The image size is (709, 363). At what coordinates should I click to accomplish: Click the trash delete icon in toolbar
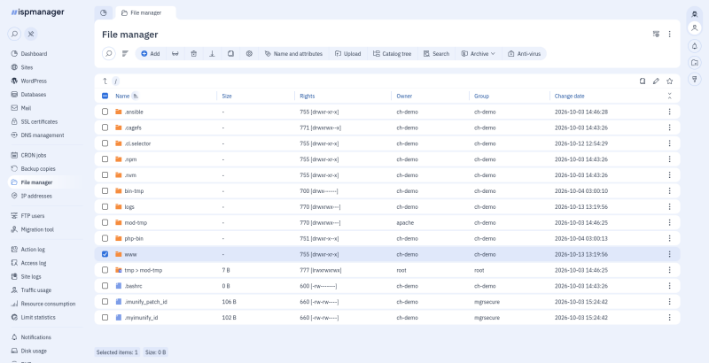tap(193, 54)
